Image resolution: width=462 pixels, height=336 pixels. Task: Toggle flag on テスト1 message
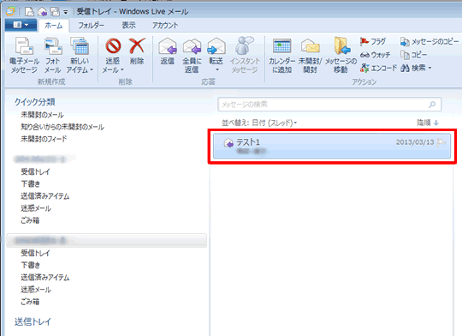click(441, 142)
